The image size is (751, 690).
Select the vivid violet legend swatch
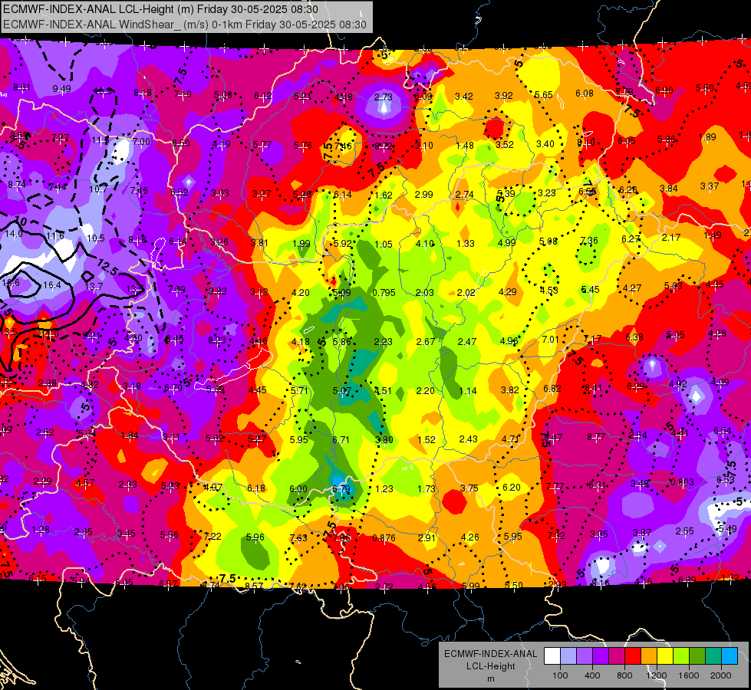[x=601, y=656]
